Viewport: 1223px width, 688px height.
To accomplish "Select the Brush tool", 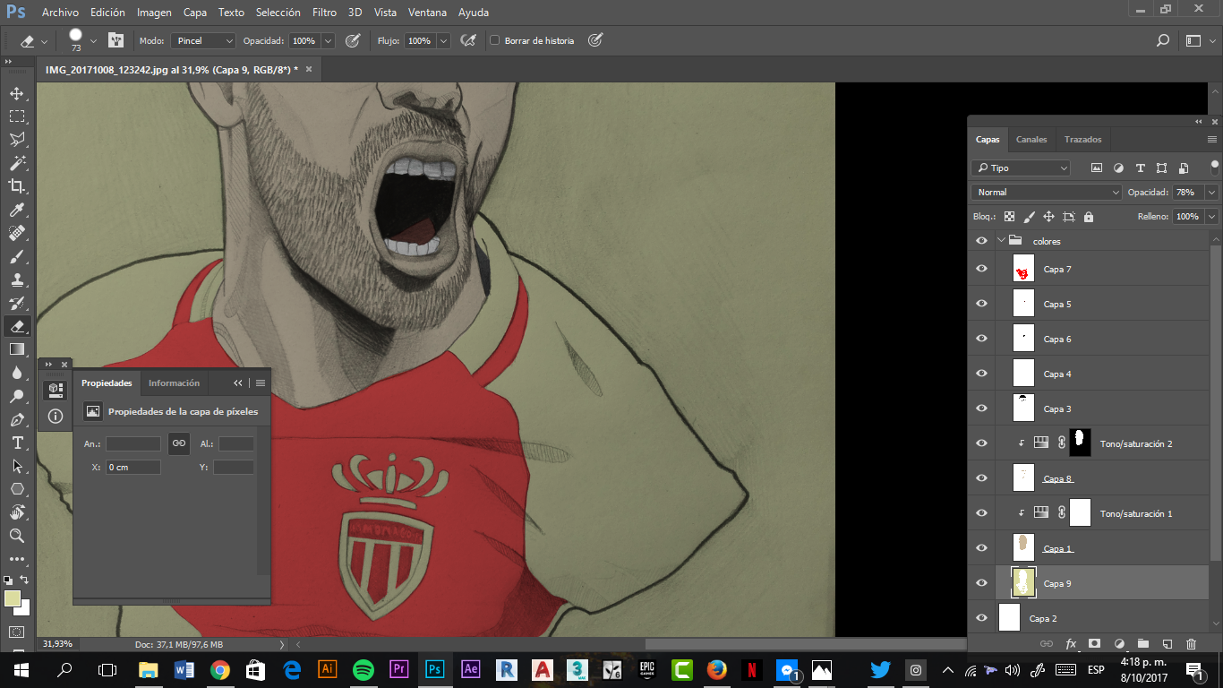I will (x=16, y=256).
